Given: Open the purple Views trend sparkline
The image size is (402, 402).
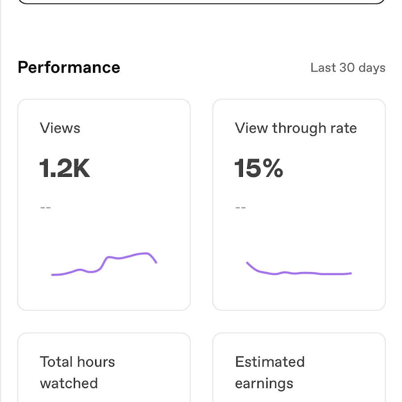Looking at the screenshot, I should (104, 264).
